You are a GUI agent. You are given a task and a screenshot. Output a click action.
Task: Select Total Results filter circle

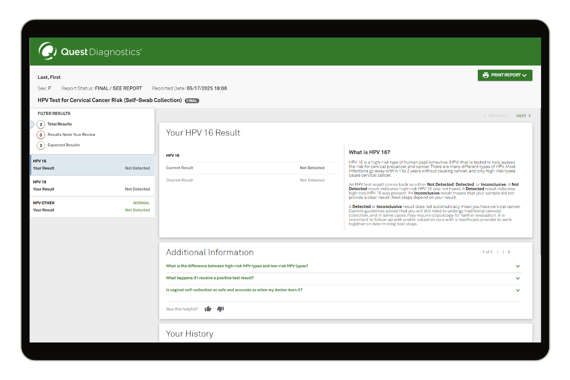[41, 124]
